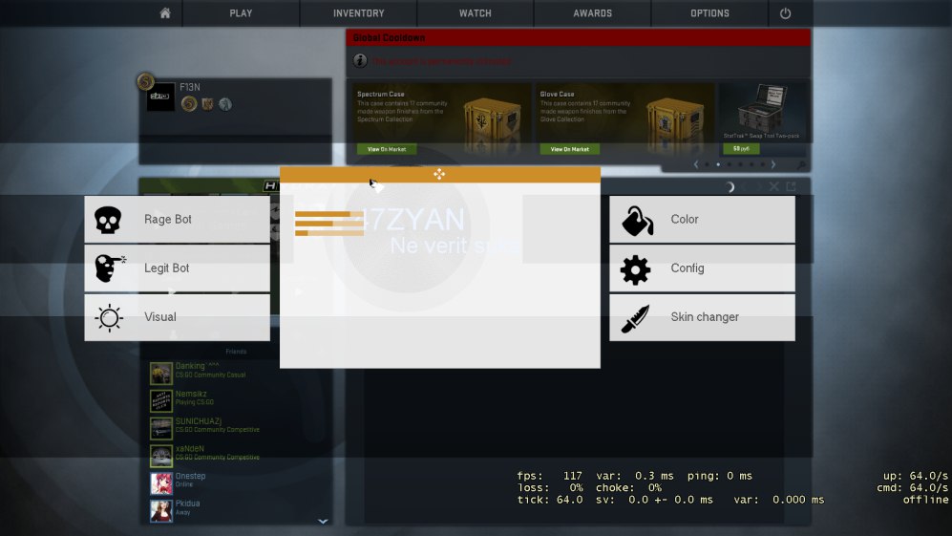
Task: Open the PLAY menu
Action: click(x=241, y=12)
